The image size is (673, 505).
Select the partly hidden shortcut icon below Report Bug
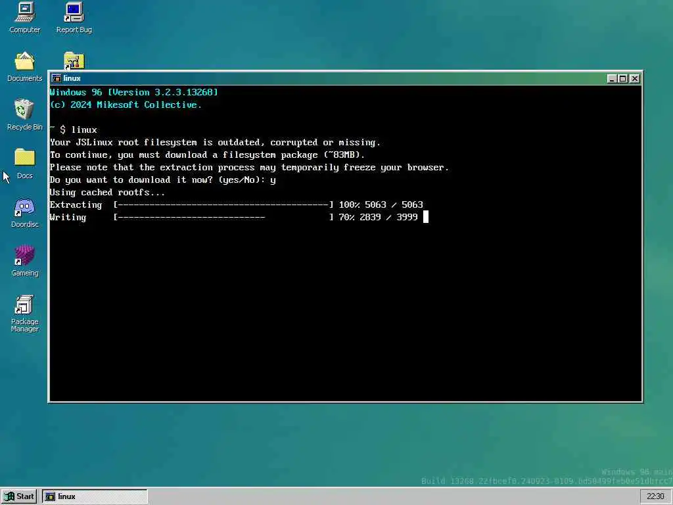pyautogui.click(x=74, y=60)
